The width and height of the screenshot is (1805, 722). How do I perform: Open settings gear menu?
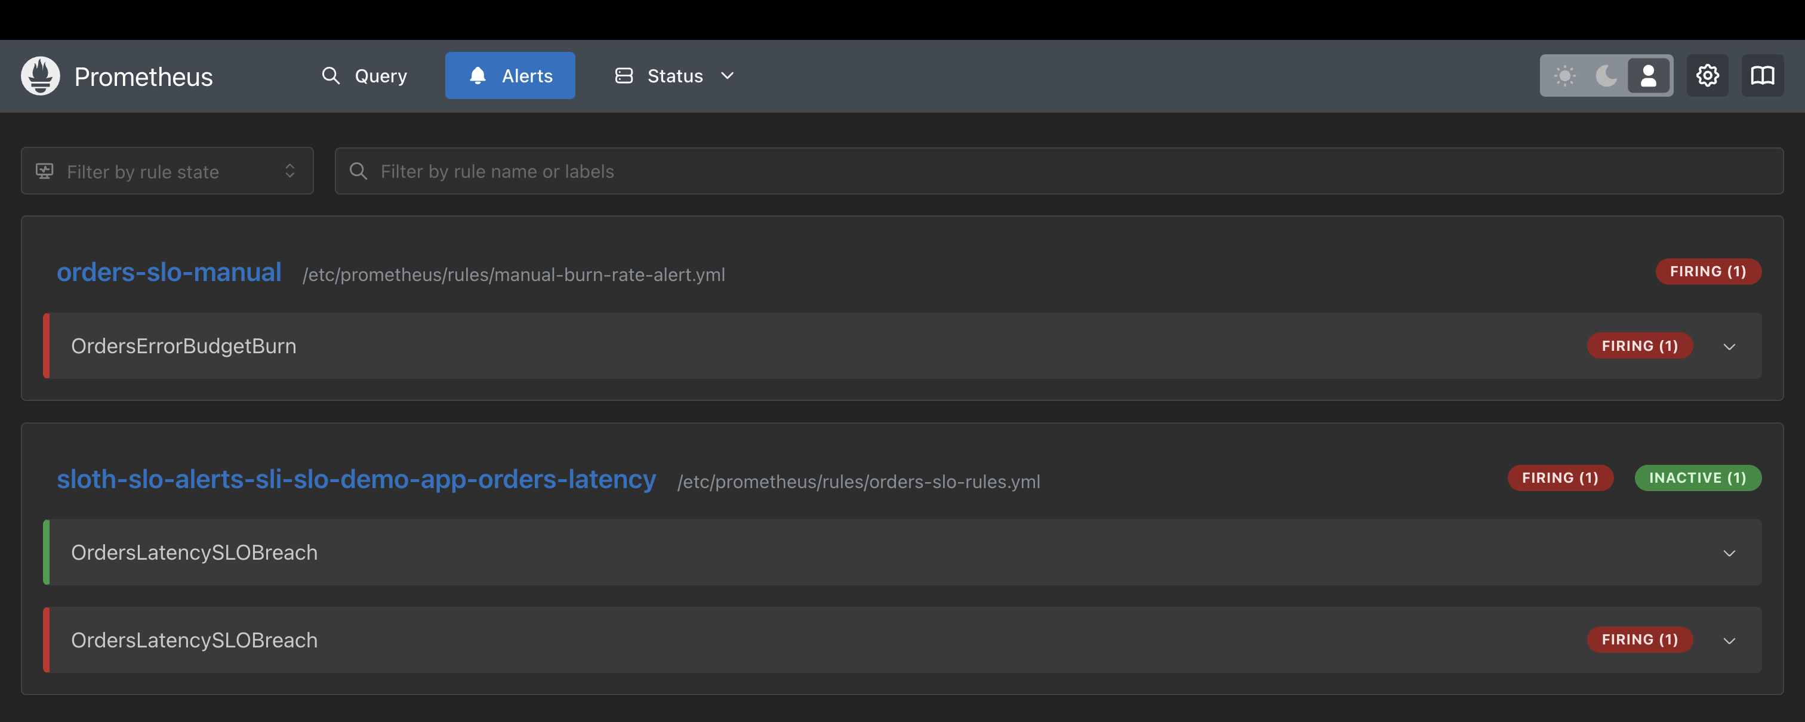tap(1707, 76)
